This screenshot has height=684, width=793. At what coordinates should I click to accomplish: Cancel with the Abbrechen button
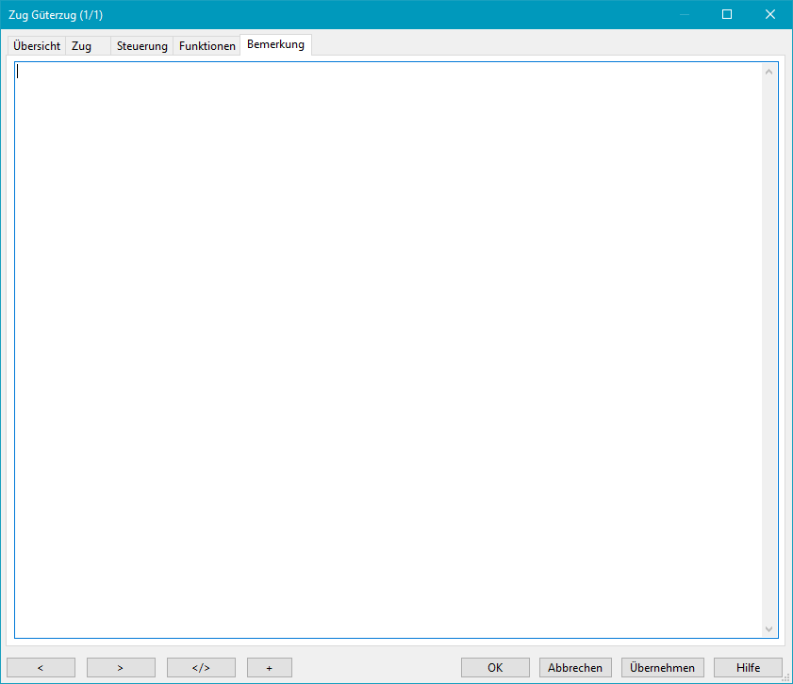click(x=575, y=667)
